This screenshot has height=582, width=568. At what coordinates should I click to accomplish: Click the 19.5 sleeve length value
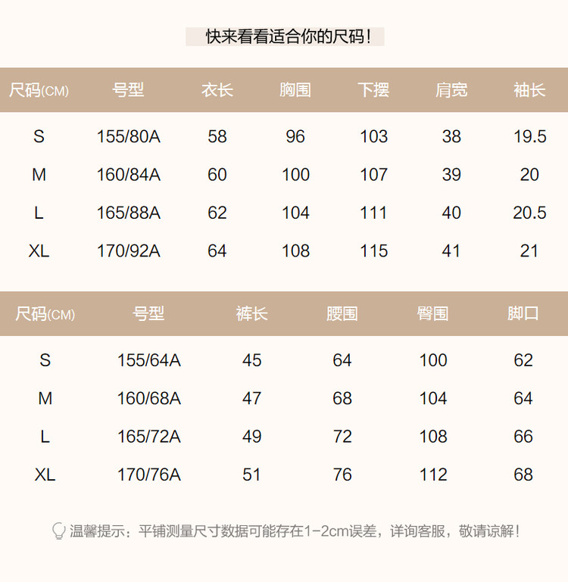point(529,136)
